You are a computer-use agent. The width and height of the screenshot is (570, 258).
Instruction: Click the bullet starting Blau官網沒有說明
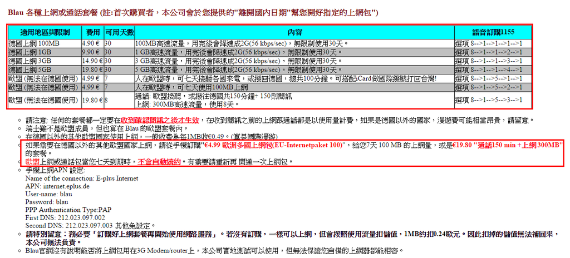(x=214, y=250)
